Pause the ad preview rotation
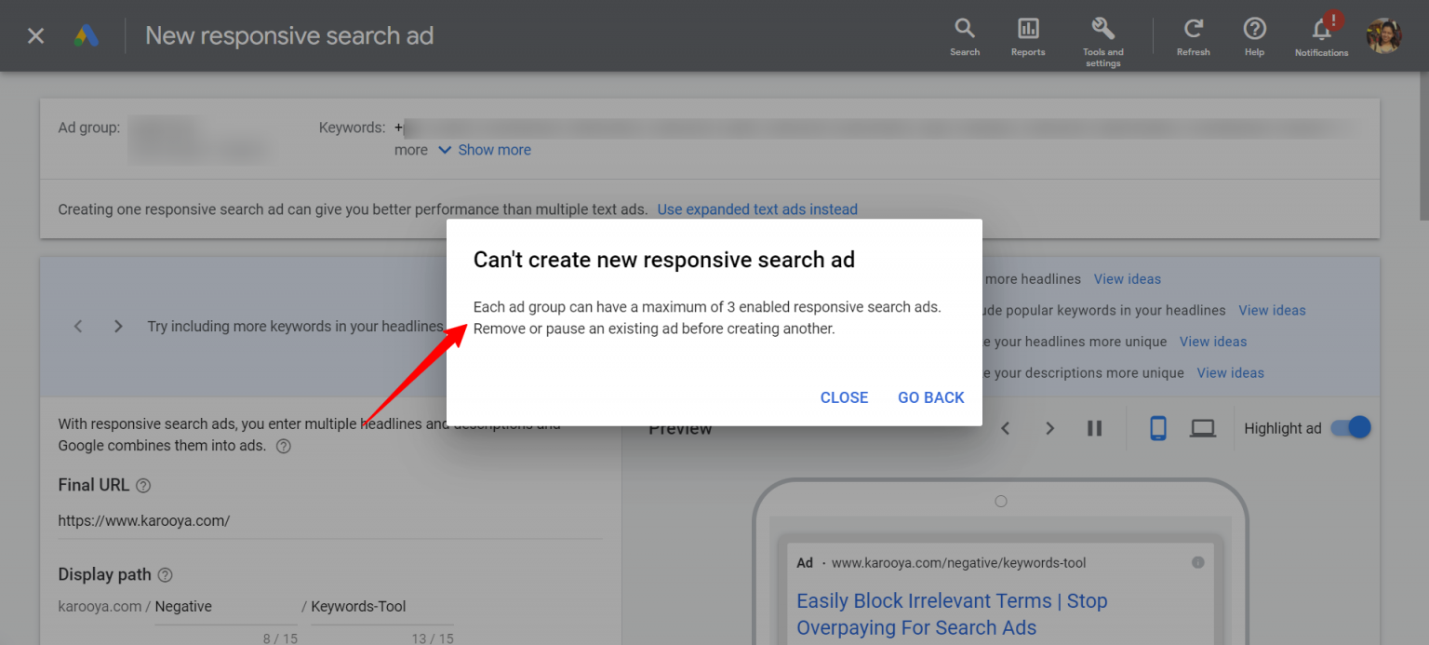Image resolution: width=1429 pixels, height=645 pixels. point(1094,427)
